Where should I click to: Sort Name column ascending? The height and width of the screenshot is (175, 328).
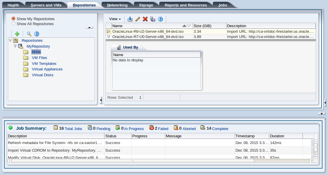click(x=184, y=26)
